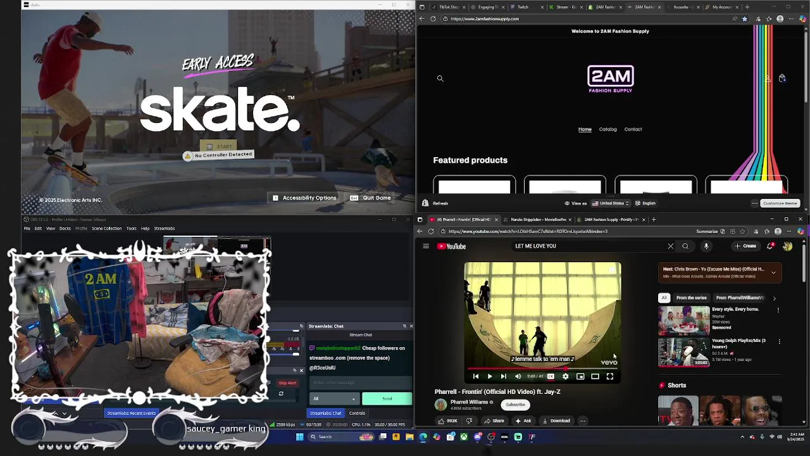The width and height of the screenshot is (810, 456).
Task: Click the refresh icon below Skip Alert
Action: pos(281,394)
